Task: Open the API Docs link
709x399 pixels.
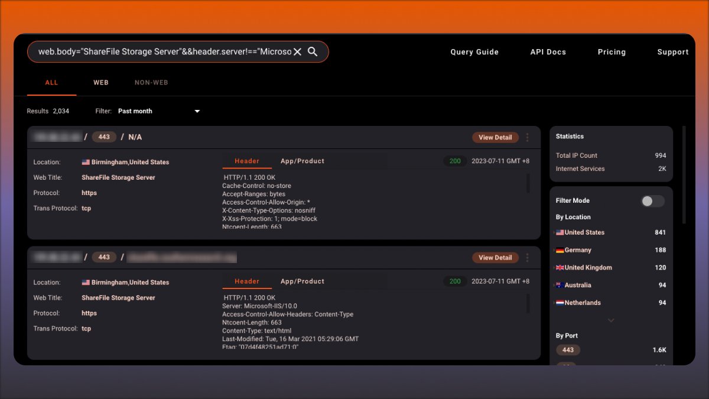Action: click(x=548, y=52)
